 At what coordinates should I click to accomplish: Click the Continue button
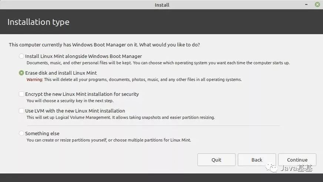(297, 160)
